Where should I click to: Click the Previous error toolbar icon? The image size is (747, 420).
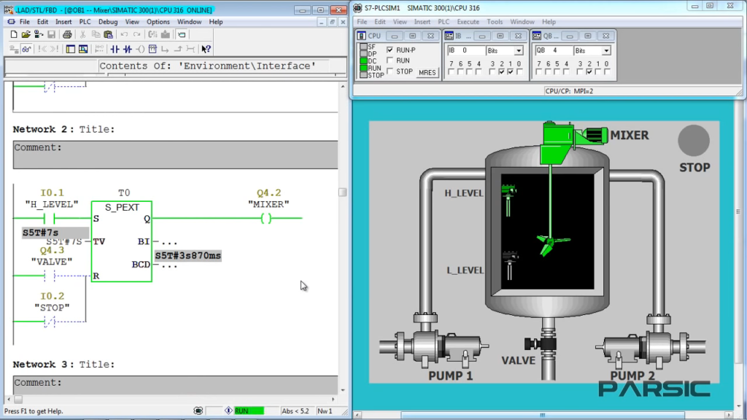coord(42,49)
